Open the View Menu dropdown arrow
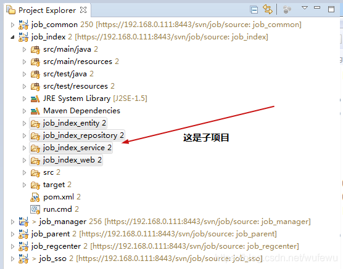This screenshot has width=343, height=269. (x=305, y=8)
